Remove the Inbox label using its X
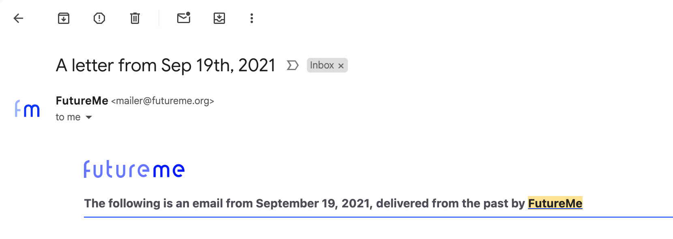 coord(341,66)
